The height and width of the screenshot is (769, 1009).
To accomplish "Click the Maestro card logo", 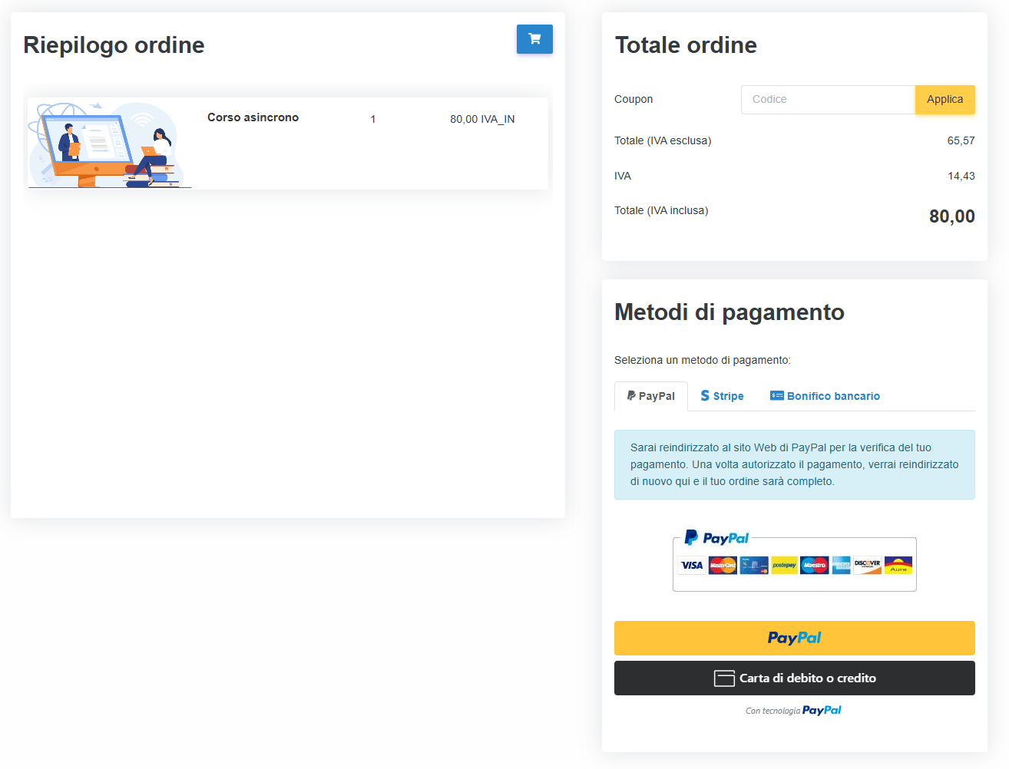I will (815, 566).
